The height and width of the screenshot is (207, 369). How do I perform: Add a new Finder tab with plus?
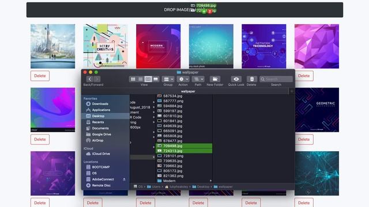(x=292, y=91)
